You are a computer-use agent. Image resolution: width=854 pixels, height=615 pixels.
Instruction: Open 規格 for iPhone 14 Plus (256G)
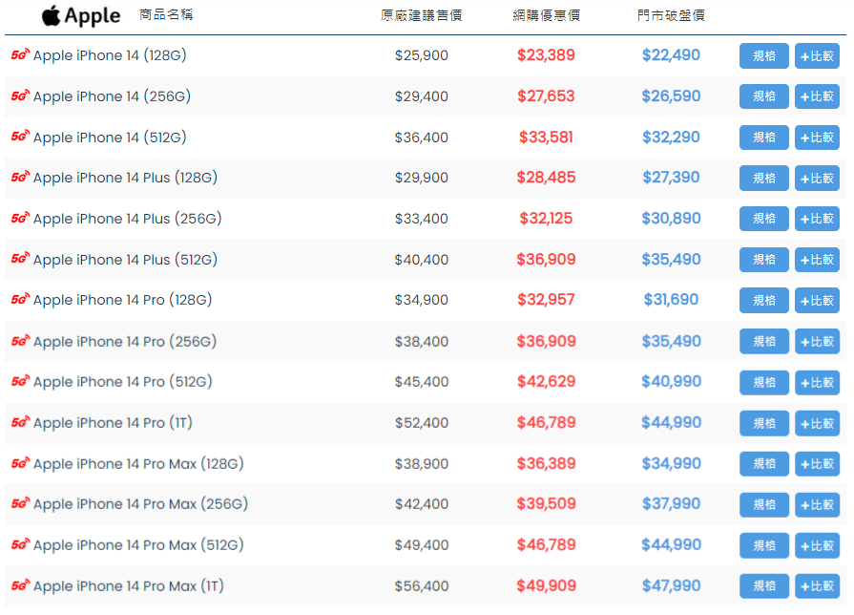tap(763, 219)
